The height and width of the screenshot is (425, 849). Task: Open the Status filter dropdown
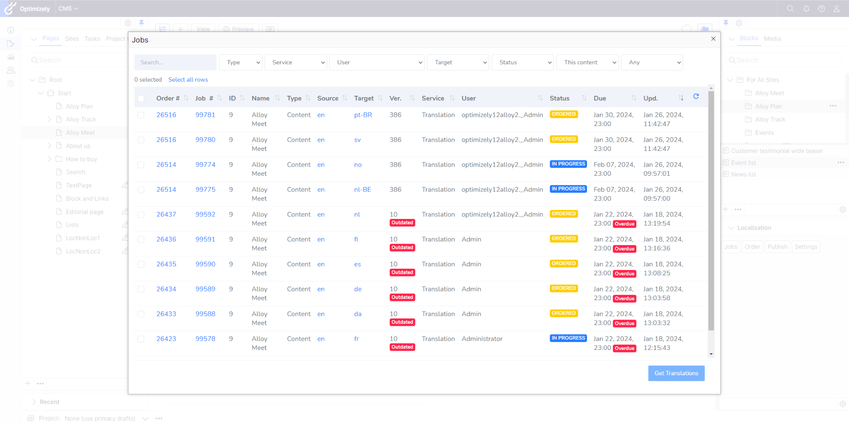pos(523,63)
